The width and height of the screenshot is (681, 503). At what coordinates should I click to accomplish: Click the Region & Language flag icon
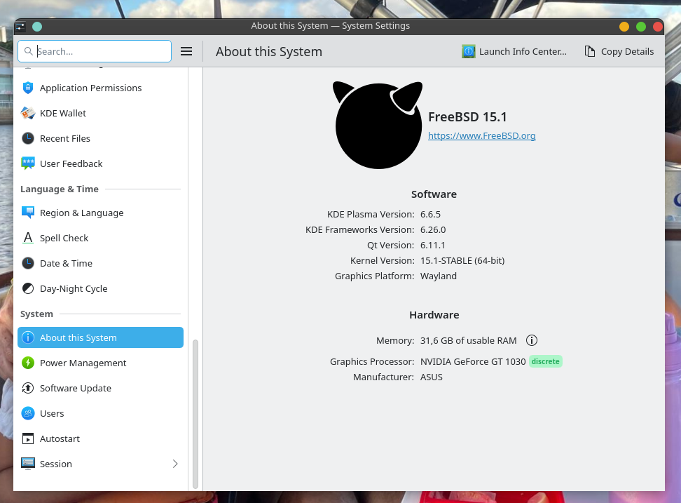point(28,213)
